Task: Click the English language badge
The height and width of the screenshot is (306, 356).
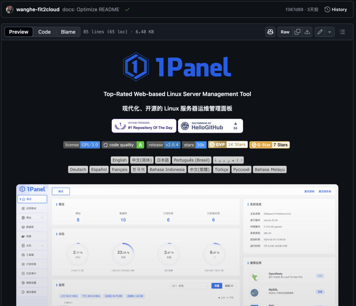Action: click(119, 160)
